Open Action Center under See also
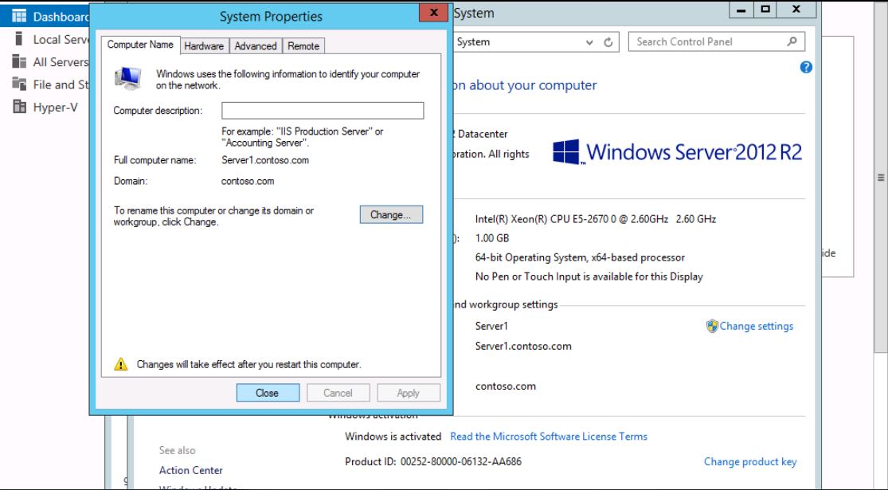Image resolution: width=888 pixels, height=490 pixels. click(191, 470)
